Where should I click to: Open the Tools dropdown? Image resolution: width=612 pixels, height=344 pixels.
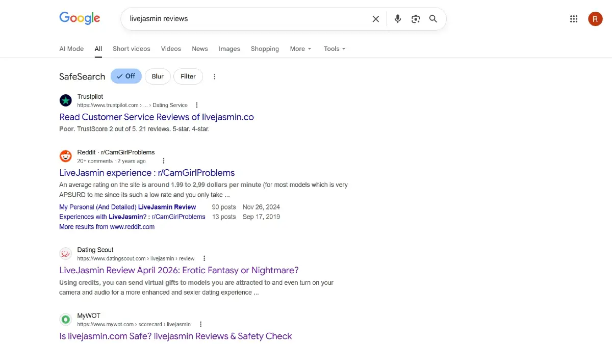(x=335, y=49)
